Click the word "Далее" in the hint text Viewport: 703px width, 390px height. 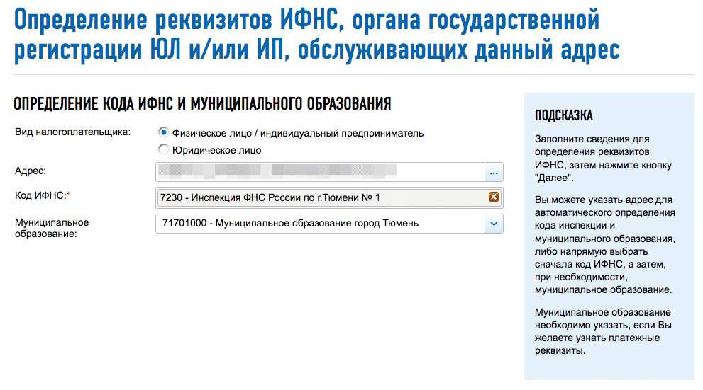(x=554, y=177)
